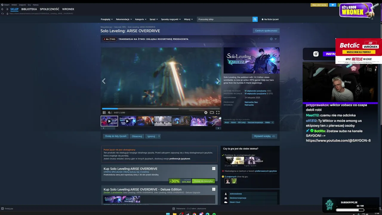Click Dodaj grę plus icon
The width and height of the screenshot is (382, 215).
point(2,208)
